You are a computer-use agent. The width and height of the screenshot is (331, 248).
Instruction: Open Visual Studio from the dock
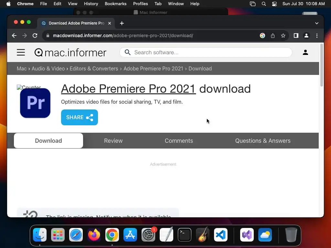247,235
